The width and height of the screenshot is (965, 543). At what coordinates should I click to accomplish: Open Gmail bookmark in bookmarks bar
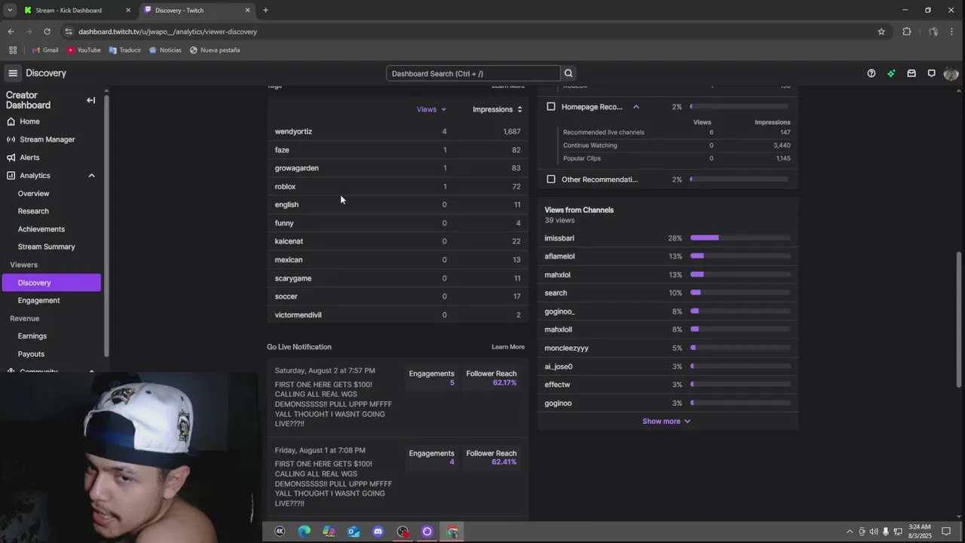45,50
